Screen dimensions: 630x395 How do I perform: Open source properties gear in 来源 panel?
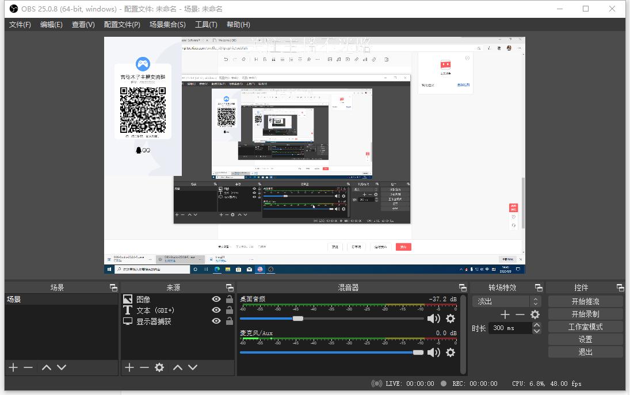pos(159,367)
